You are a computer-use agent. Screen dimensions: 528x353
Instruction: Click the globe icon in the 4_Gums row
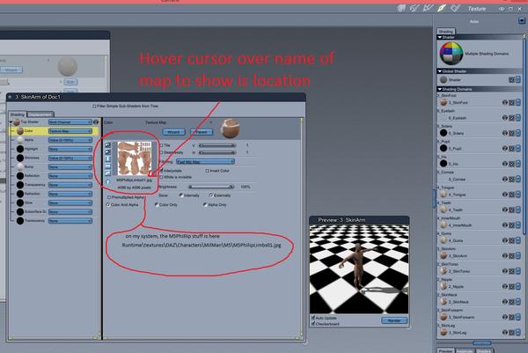(x=505, y=240)
